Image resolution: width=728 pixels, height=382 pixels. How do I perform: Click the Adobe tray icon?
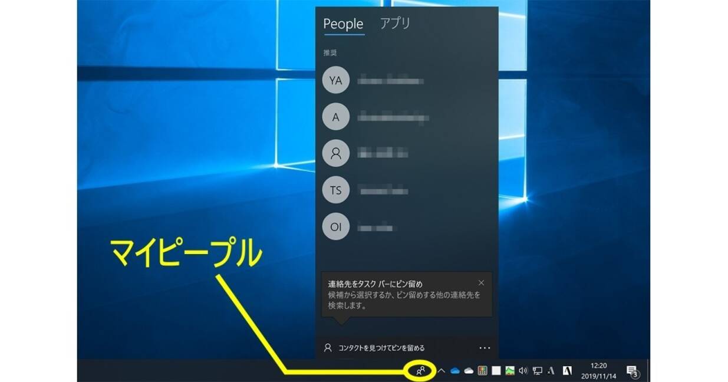coord(567,371)
